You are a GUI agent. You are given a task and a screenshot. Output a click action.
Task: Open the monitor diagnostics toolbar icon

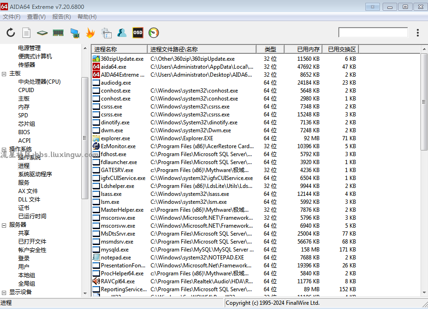(x=75, y=33)
